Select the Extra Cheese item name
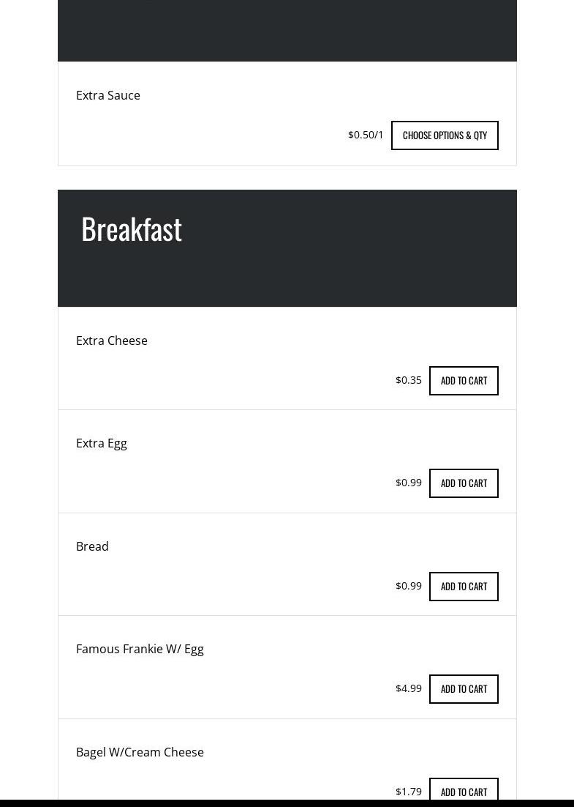Viewport: 574px width, 807px height. (112, 341)
